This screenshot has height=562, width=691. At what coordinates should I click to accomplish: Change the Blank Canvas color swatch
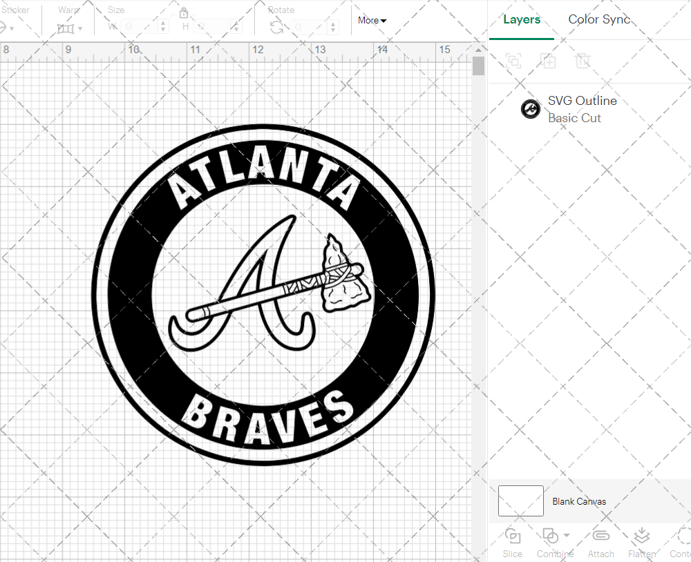point(520,501)
